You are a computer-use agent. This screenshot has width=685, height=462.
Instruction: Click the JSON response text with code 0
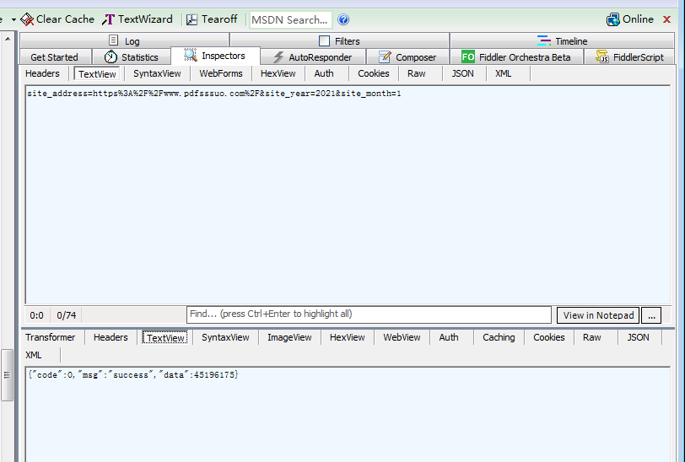pos(133,374)
